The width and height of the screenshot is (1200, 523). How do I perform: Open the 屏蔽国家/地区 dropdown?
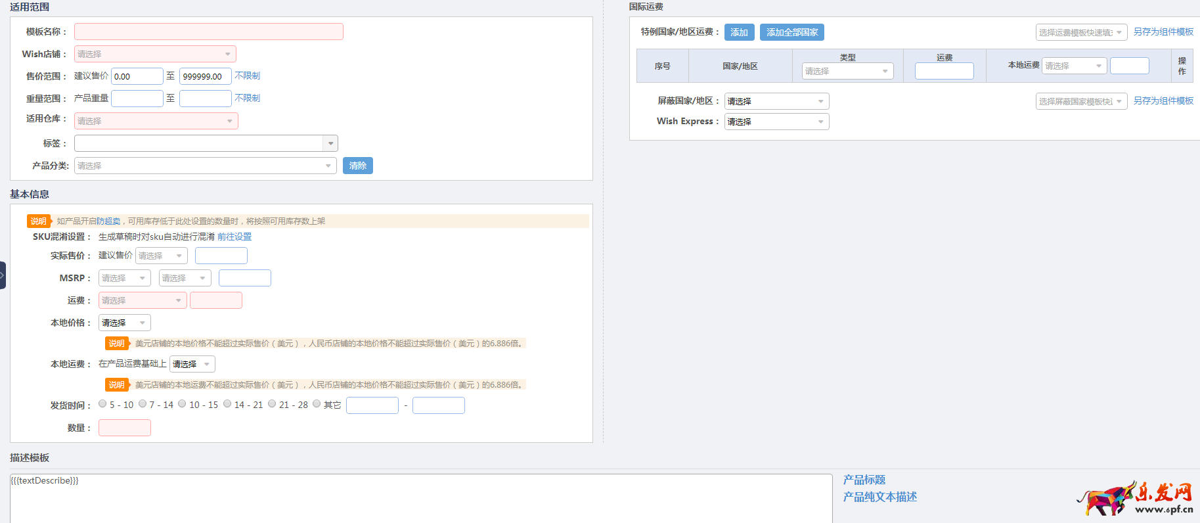coord(776,101)
